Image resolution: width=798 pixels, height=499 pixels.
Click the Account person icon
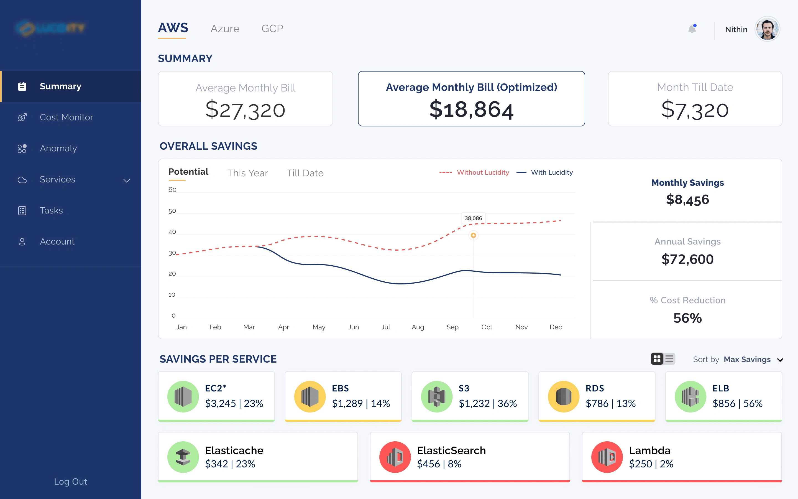point(22,241)
